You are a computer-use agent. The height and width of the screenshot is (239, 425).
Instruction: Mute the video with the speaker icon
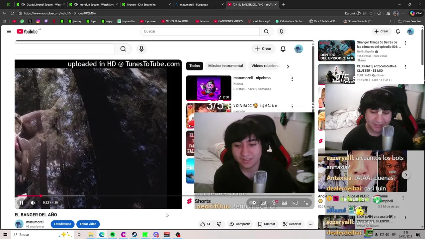[33, 202]
